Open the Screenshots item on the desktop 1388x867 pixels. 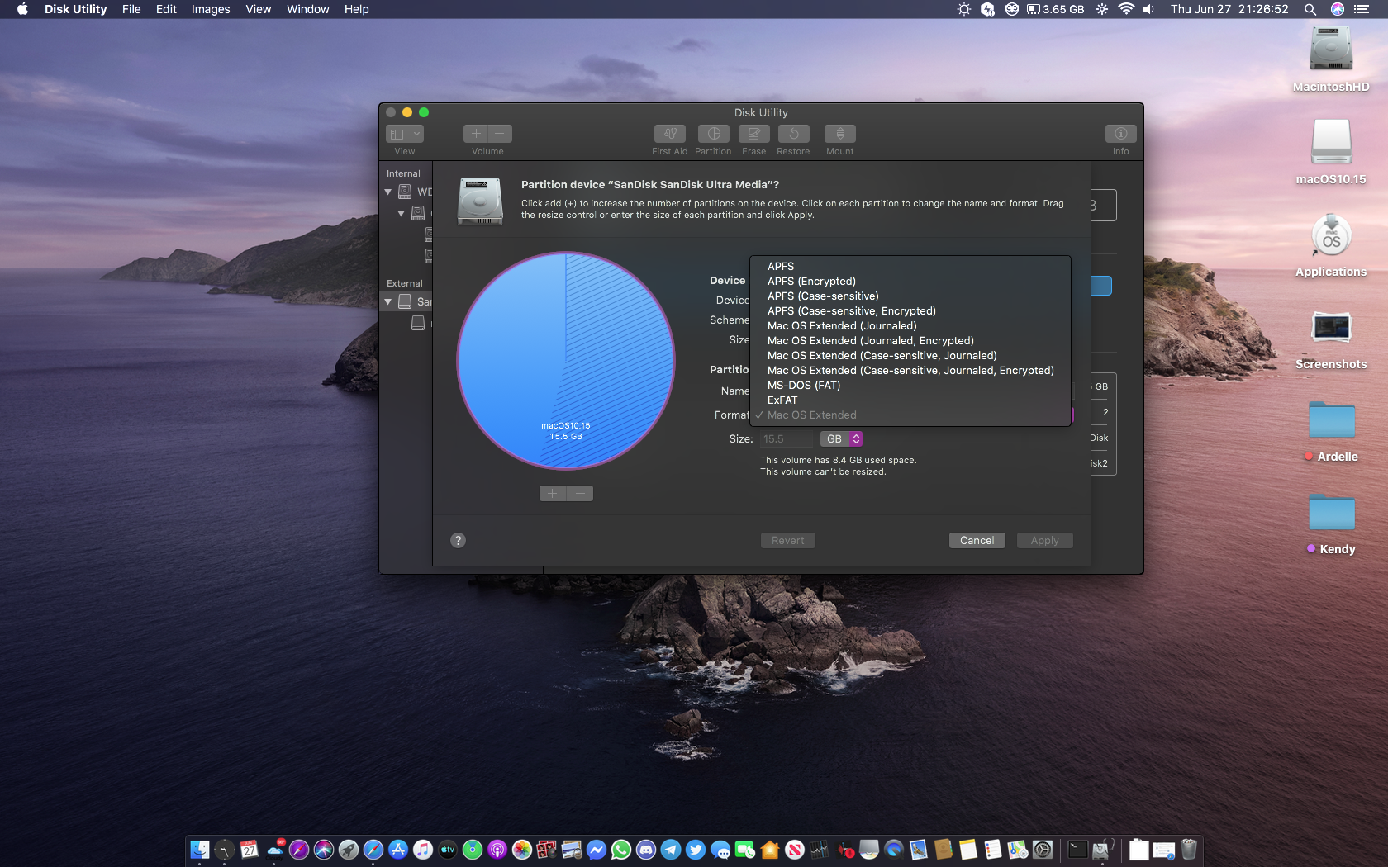pos(1331,327)
